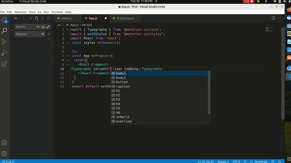The width and height of the screenshot is (291, 163).
Task: Fold code at line 1 chevron
Action: point(68,29)
